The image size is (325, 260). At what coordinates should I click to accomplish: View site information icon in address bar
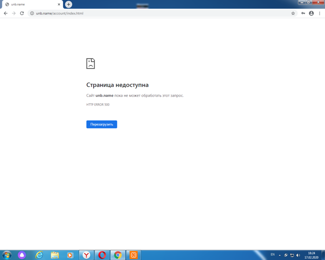click(x=32, y=13)
